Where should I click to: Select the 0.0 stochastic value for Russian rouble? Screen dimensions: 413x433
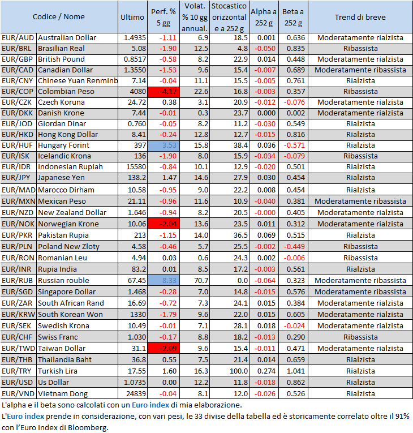click(x=229, y=281)
